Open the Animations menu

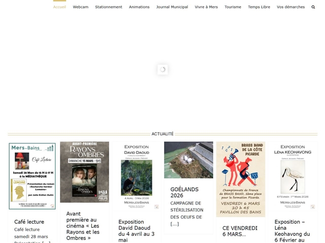point(139,7)
